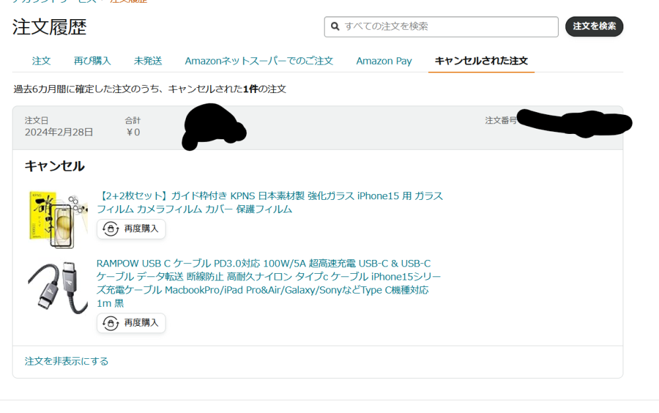The image size is (659, 413).
Task: Click the total amount ￥0
Action: click(133, 133)
